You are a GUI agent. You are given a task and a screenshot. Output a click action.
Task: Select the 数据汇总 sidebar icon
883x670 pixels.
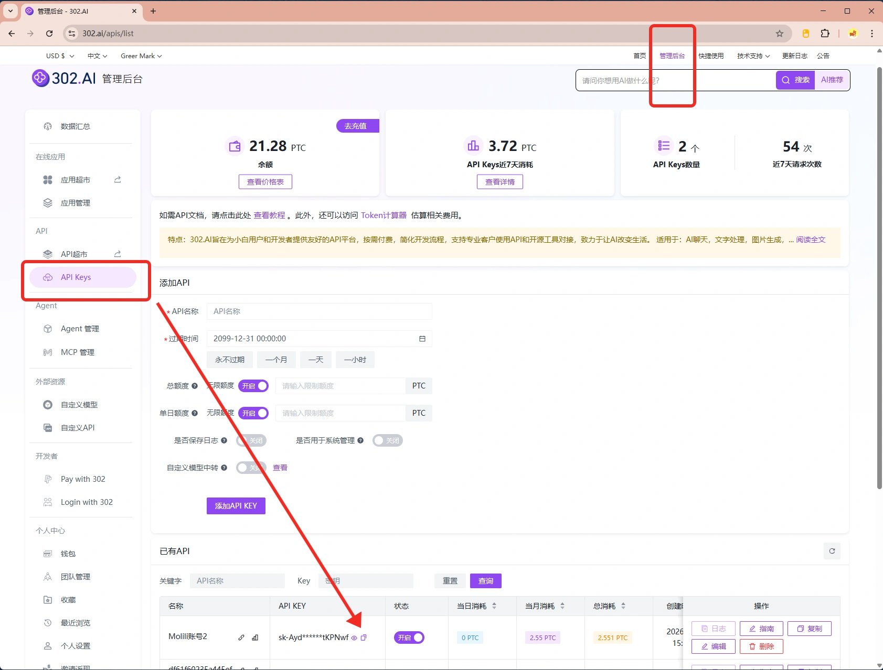pyautogui.click(x=48, y=126)
